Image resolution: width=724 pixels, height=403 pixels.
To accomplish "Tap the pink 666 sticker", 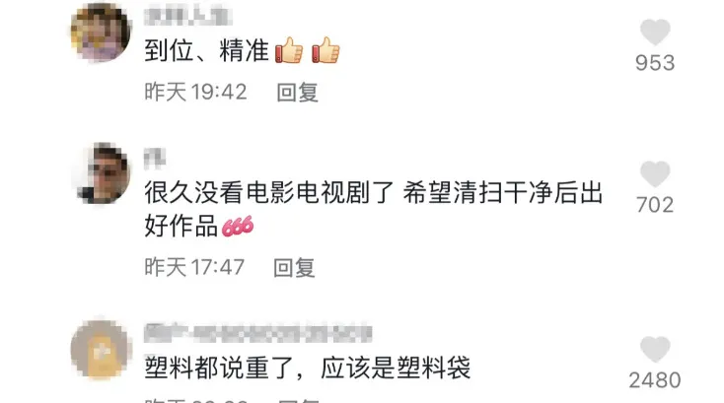I will (x=238, y=226).
